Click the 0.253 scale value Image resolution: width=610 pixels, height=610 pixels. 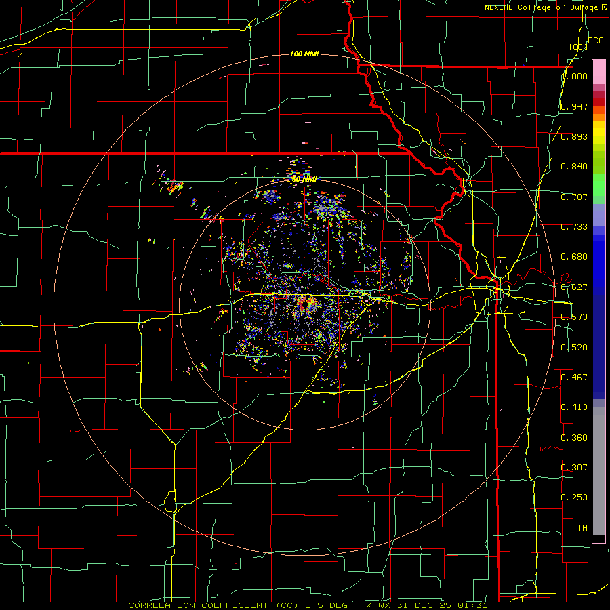[x=574, y=497]
